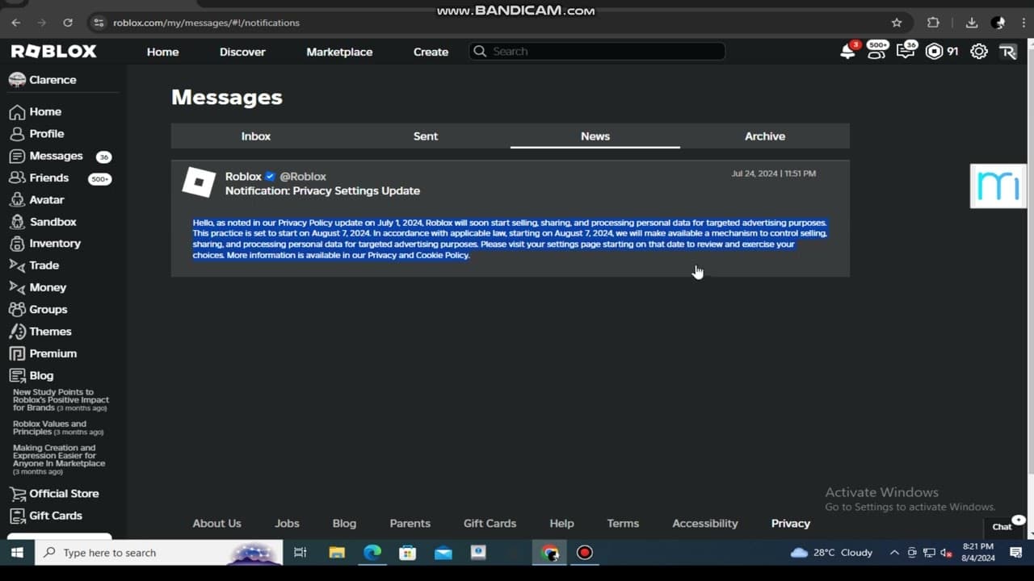Open the Windows Start menu
1034x581 pixels.
(x=17, y=553)
